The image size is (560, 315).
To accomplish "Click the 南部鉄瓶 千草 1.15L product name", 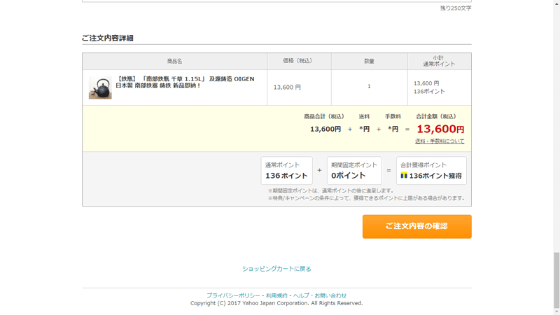I will pyautogui.click(x=185, y=82).
